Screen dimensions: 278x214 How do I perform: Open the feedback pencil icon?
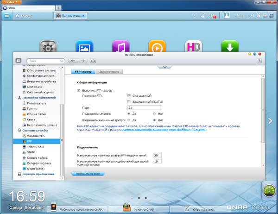(x=187, y=208)
